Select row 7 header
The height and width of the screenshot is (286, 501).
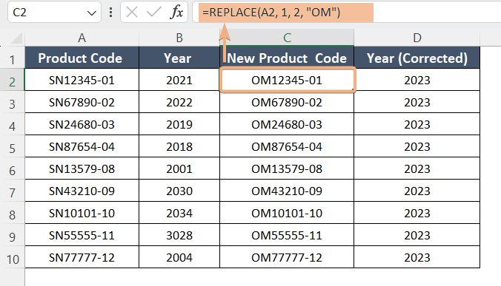(12, 191)
